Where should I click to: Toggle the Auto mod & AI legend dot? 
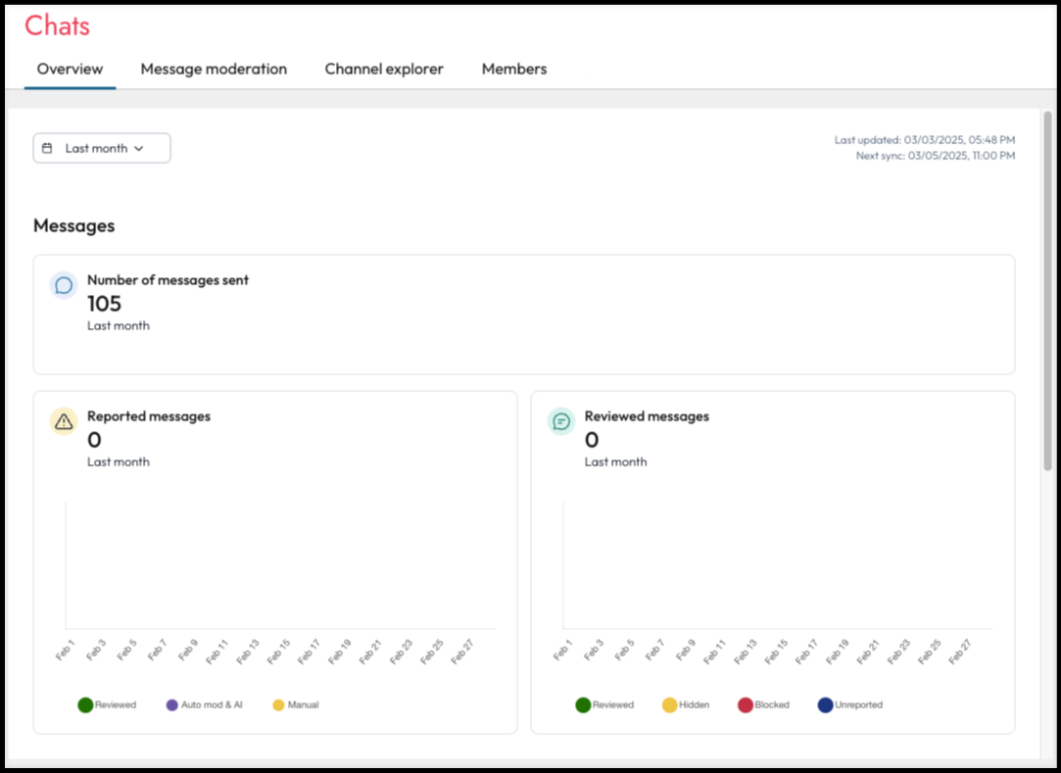click(171, 704)
